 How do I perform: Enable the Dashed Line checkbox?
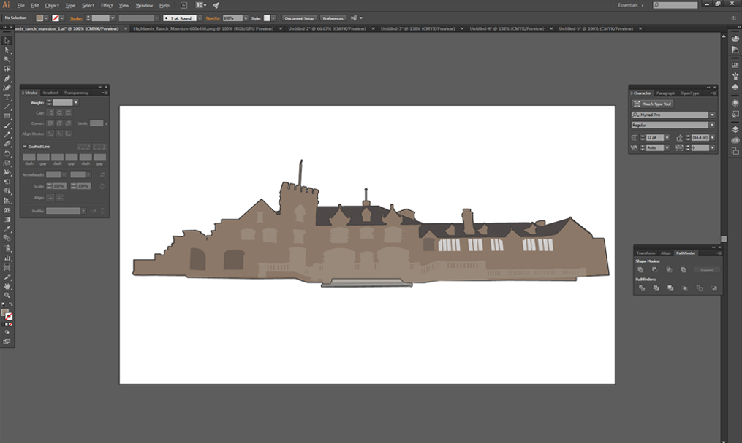click(x=25, y=146)
